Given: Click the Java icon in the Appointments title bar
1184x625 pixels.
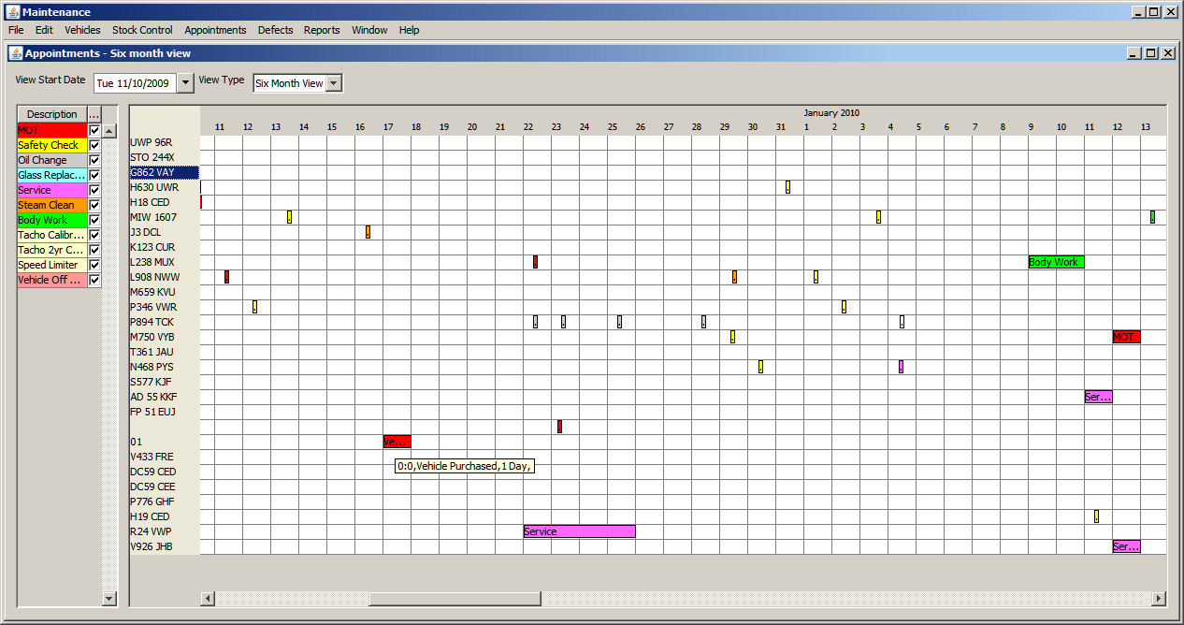Looking at the screenshot, I should (15, 53).
